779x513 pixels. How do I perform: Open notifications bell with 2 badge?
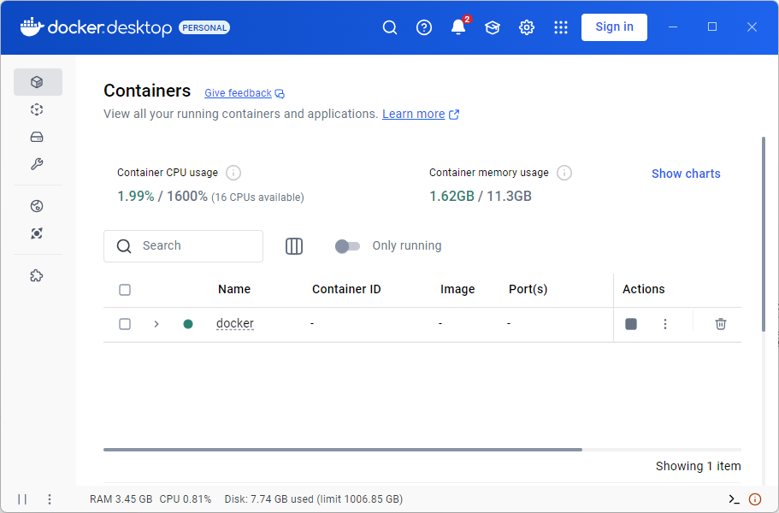[458, 27]
